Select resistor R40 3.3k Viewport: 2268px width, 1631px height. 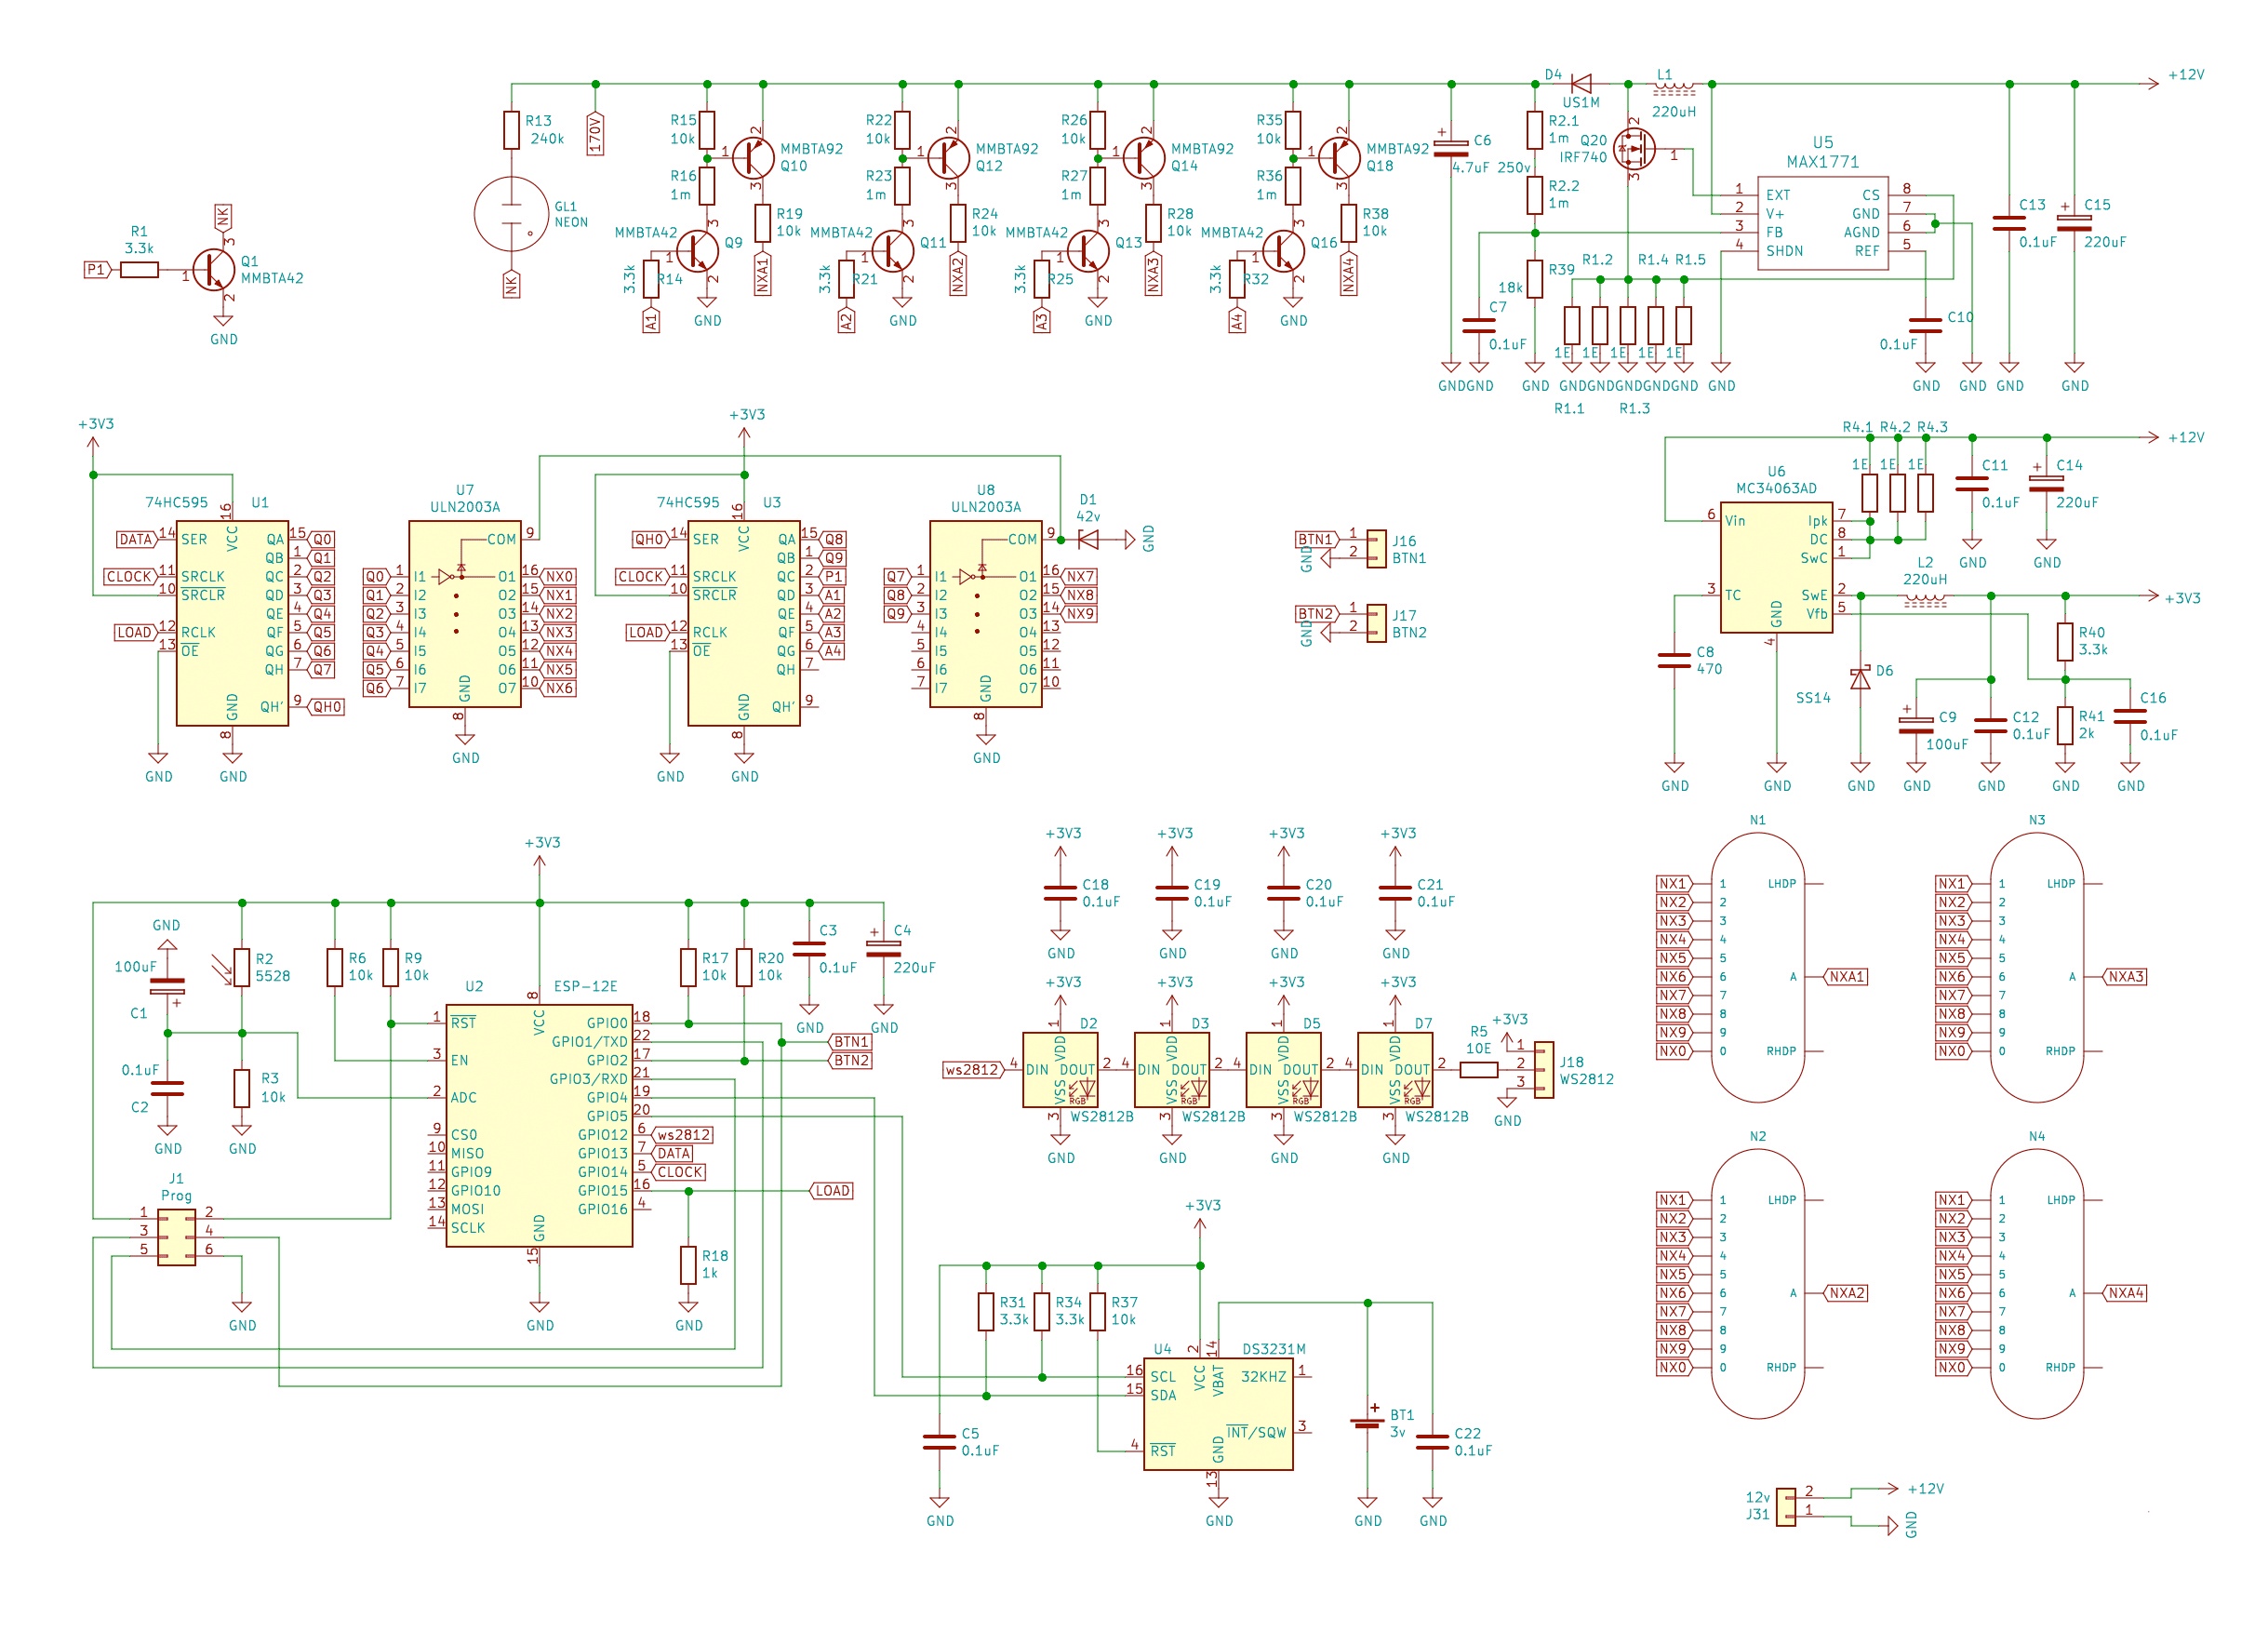click(x=2065, y=642)
